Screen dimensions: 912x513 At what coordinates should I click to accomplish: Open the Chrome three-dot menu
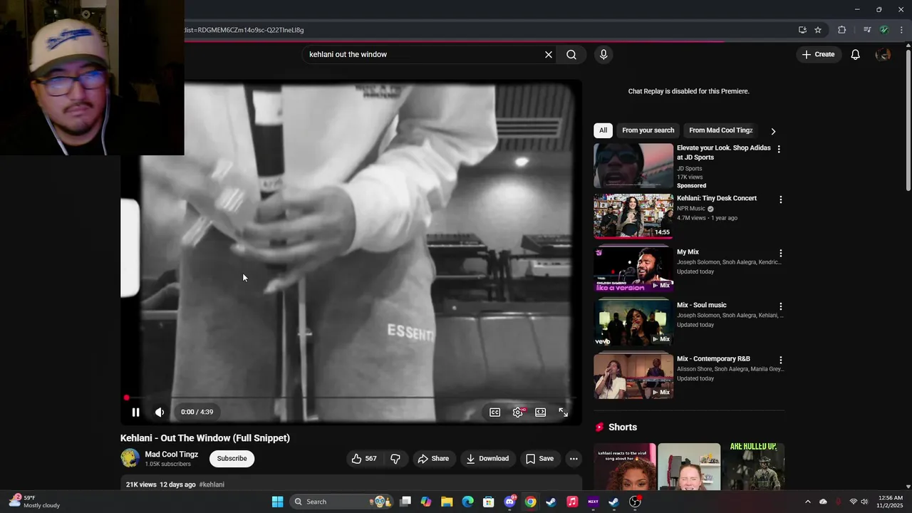pyautogui.click(x=901, y=30)
